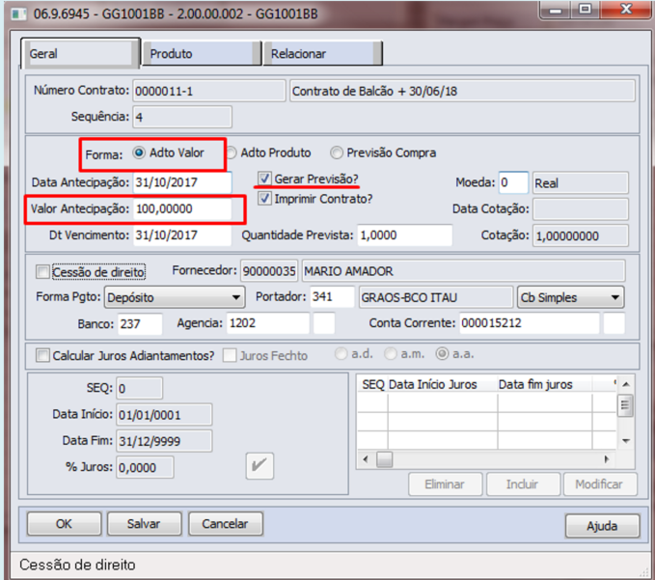Enable the Cessão de direito checkbox
655x580 pixels.
42,272
